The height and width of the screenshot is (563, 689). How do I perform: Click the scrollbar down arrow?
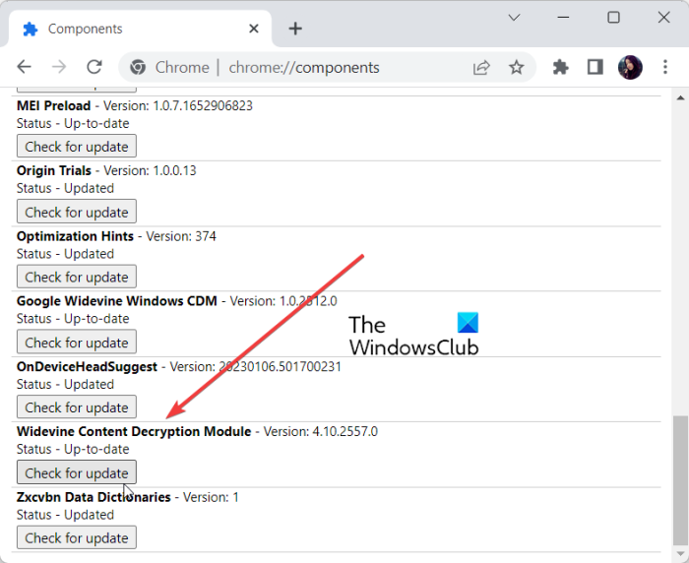(681, 554)
